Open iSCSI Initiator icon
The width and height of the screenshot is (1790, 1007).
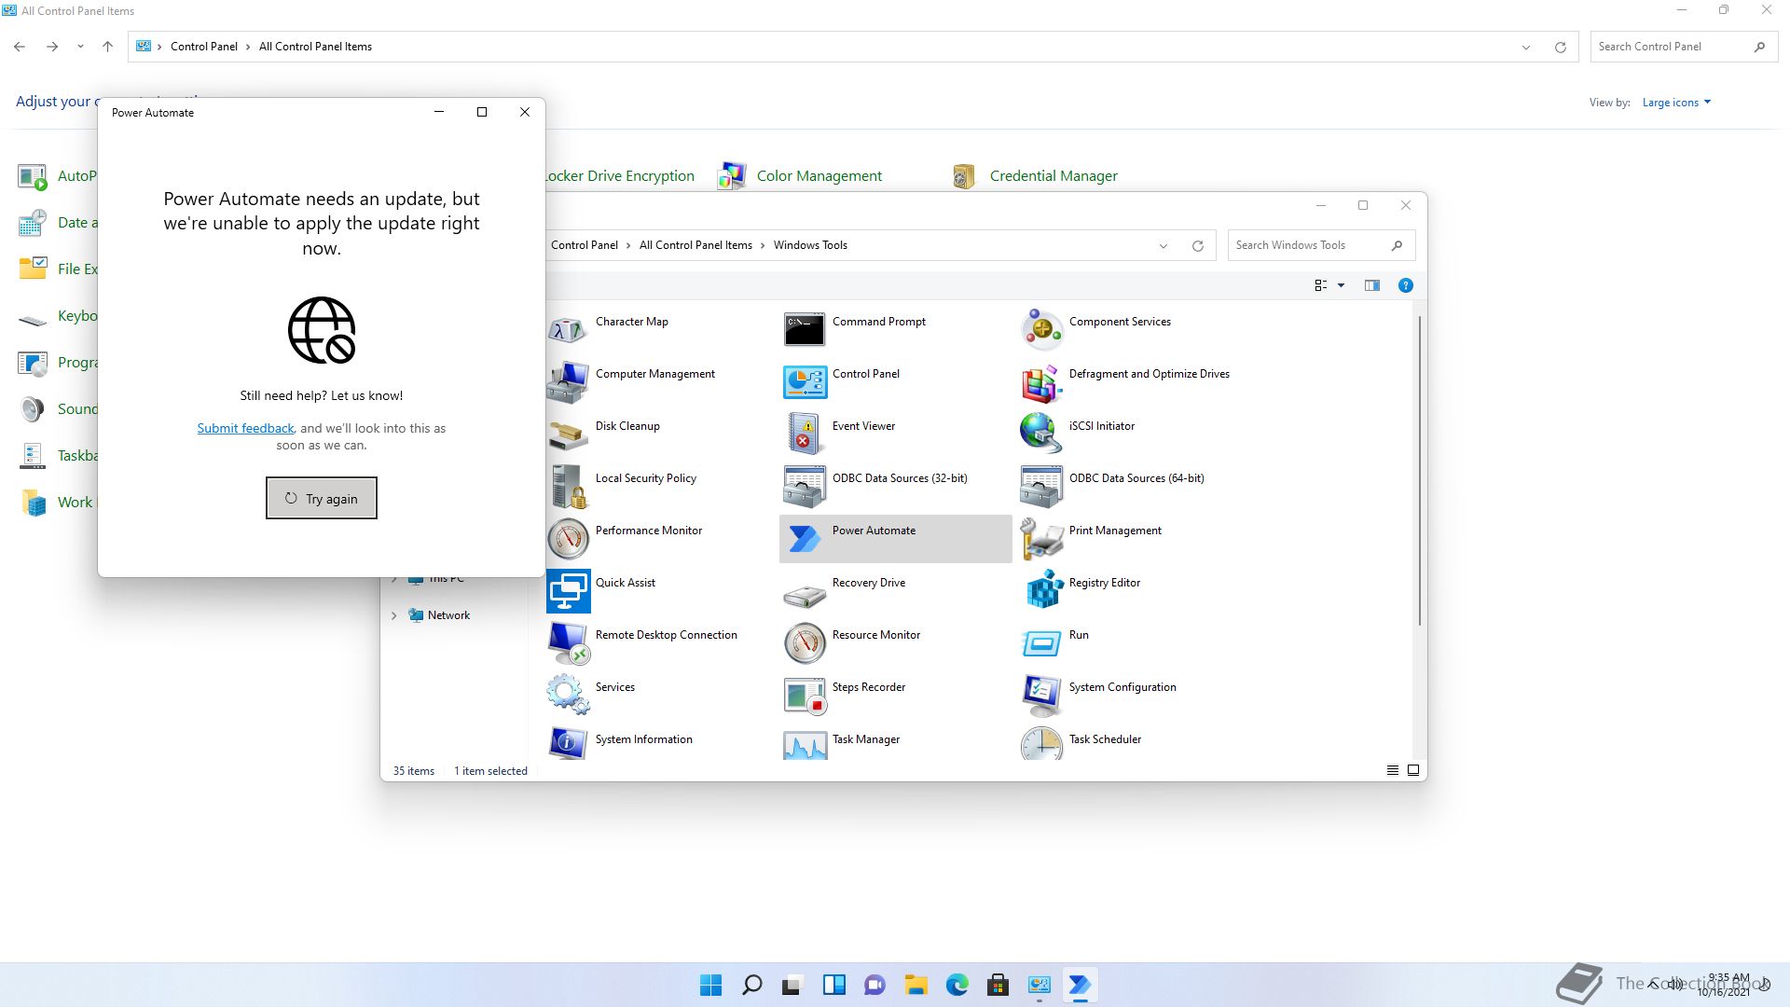[1041, 434]
